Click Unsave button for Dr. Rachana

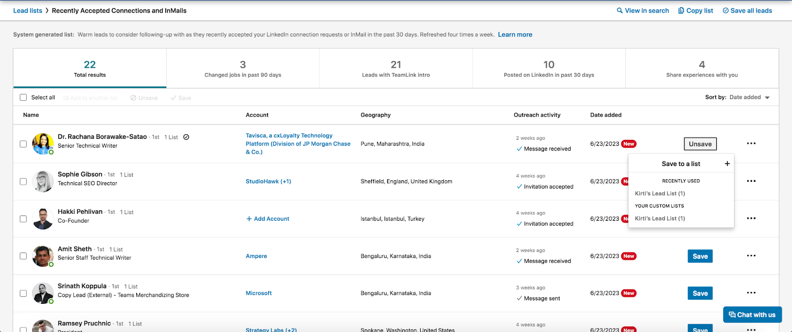tap(700, 144)
